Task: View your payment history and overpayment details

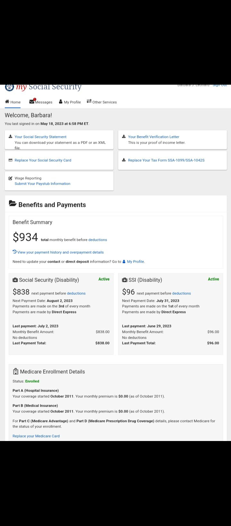Action: click(x=60, y=252)
